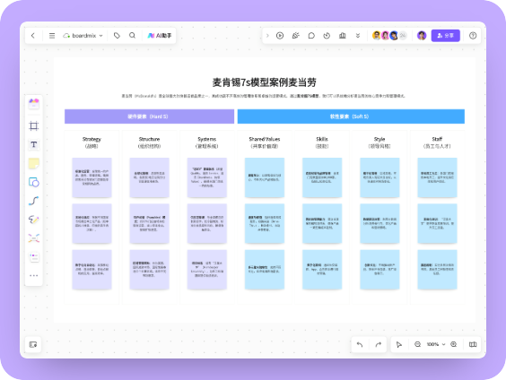Start presentation with the play icon
Image resolution: width=506 pixels, height=380 pixels.
280,36
